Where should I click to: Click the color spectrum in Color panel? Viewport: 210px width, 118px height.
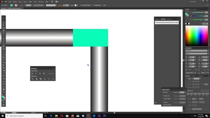[x=197, y=36]
